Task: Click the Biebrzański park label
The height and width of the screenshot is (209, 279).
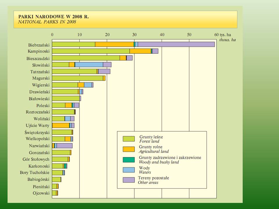Action: click(39, 45)
